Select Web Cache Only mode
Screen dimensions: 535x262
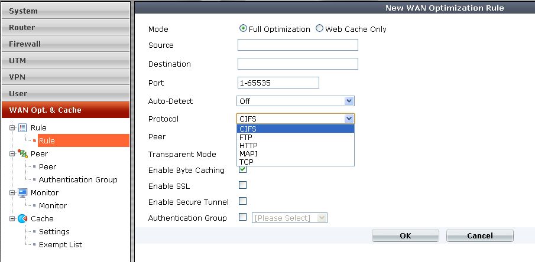coord(320,29)
